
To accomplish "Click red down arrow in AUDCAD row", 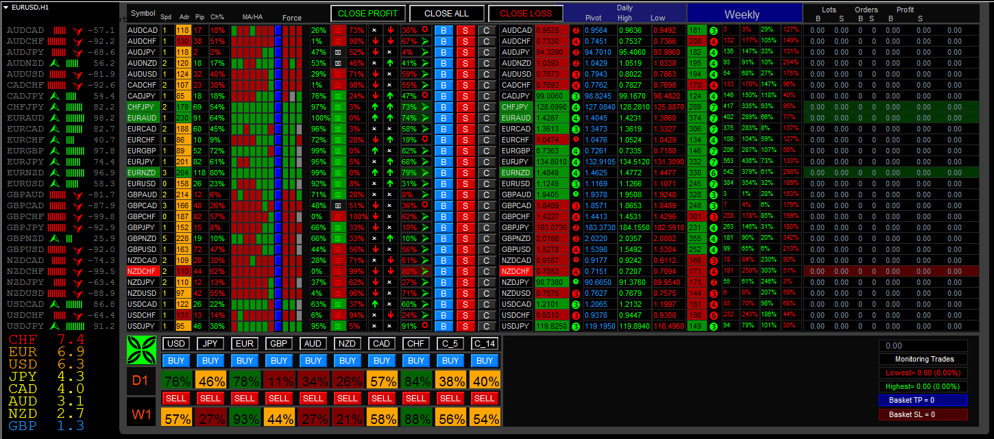I will coord(390,30).
